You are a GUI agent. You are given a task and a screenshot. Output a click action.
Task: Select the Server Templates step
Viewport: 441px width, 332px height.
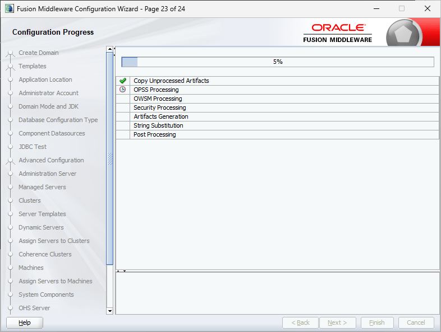(x=42, y=214)
